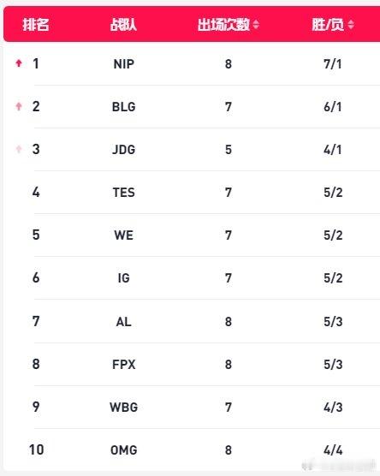This screenshot has height=476, width=380.
Task: Sort by 胜/负 column sort icon
Action: coord(351,24)
